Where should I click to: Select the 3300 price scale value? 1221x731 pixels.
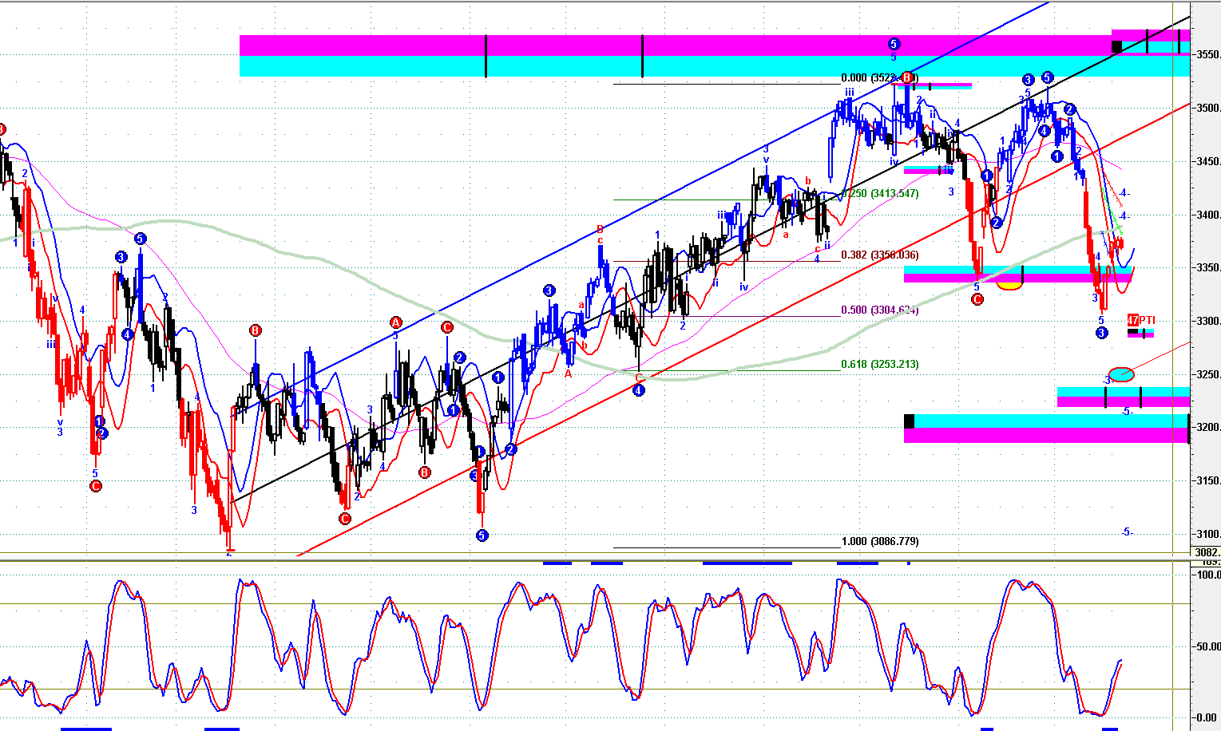[x=1208, y=322]
